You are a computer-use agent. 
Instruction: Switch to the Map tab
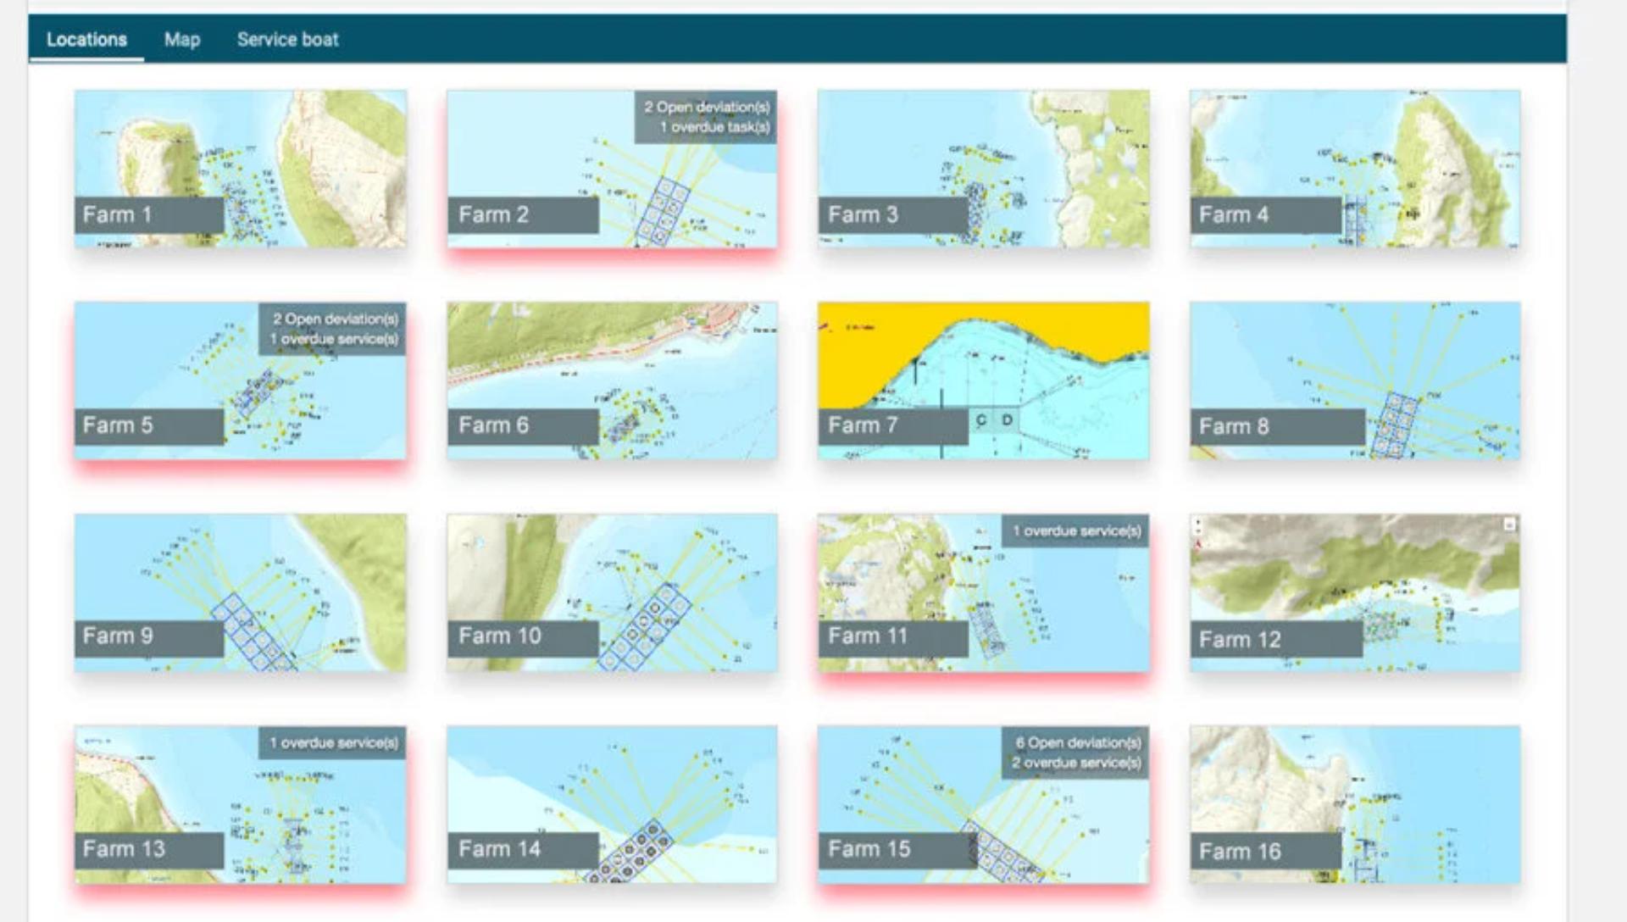coord(182,39)
